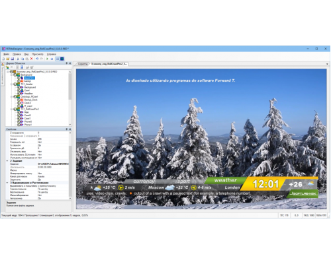Select the Crawl item under T31_Header
The width and height of the screenshot is (331, 264).
click(27, 90)
